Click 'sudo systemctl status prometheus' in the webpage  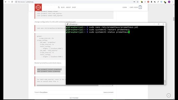point(49,71)
